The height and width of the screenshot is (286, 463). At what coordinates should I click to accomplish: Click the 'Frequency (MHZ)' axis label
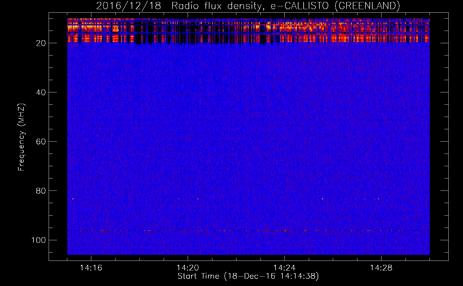[21, 137]
